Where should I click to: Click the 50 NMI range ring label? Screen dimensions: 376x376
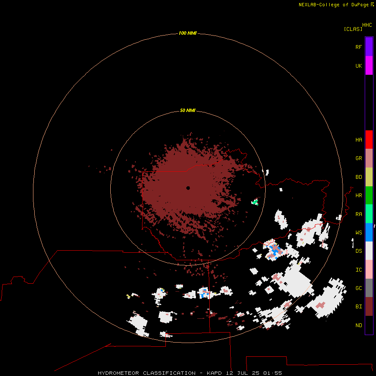[188, 111]
